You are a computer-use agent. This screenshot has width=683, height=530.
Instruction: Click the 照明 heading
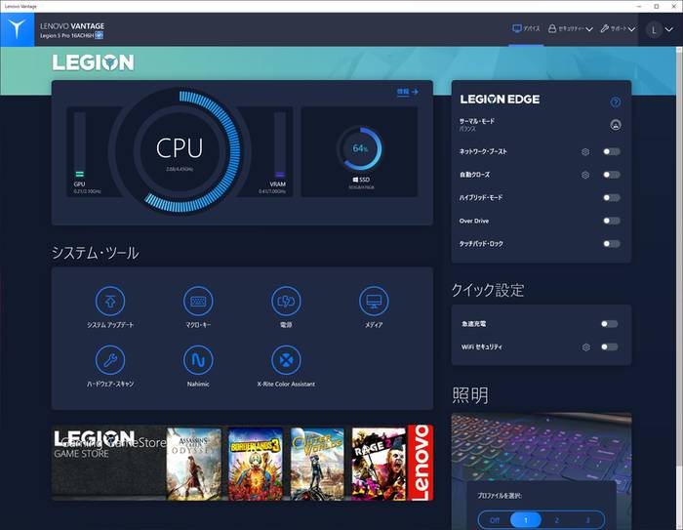[470, 395]
